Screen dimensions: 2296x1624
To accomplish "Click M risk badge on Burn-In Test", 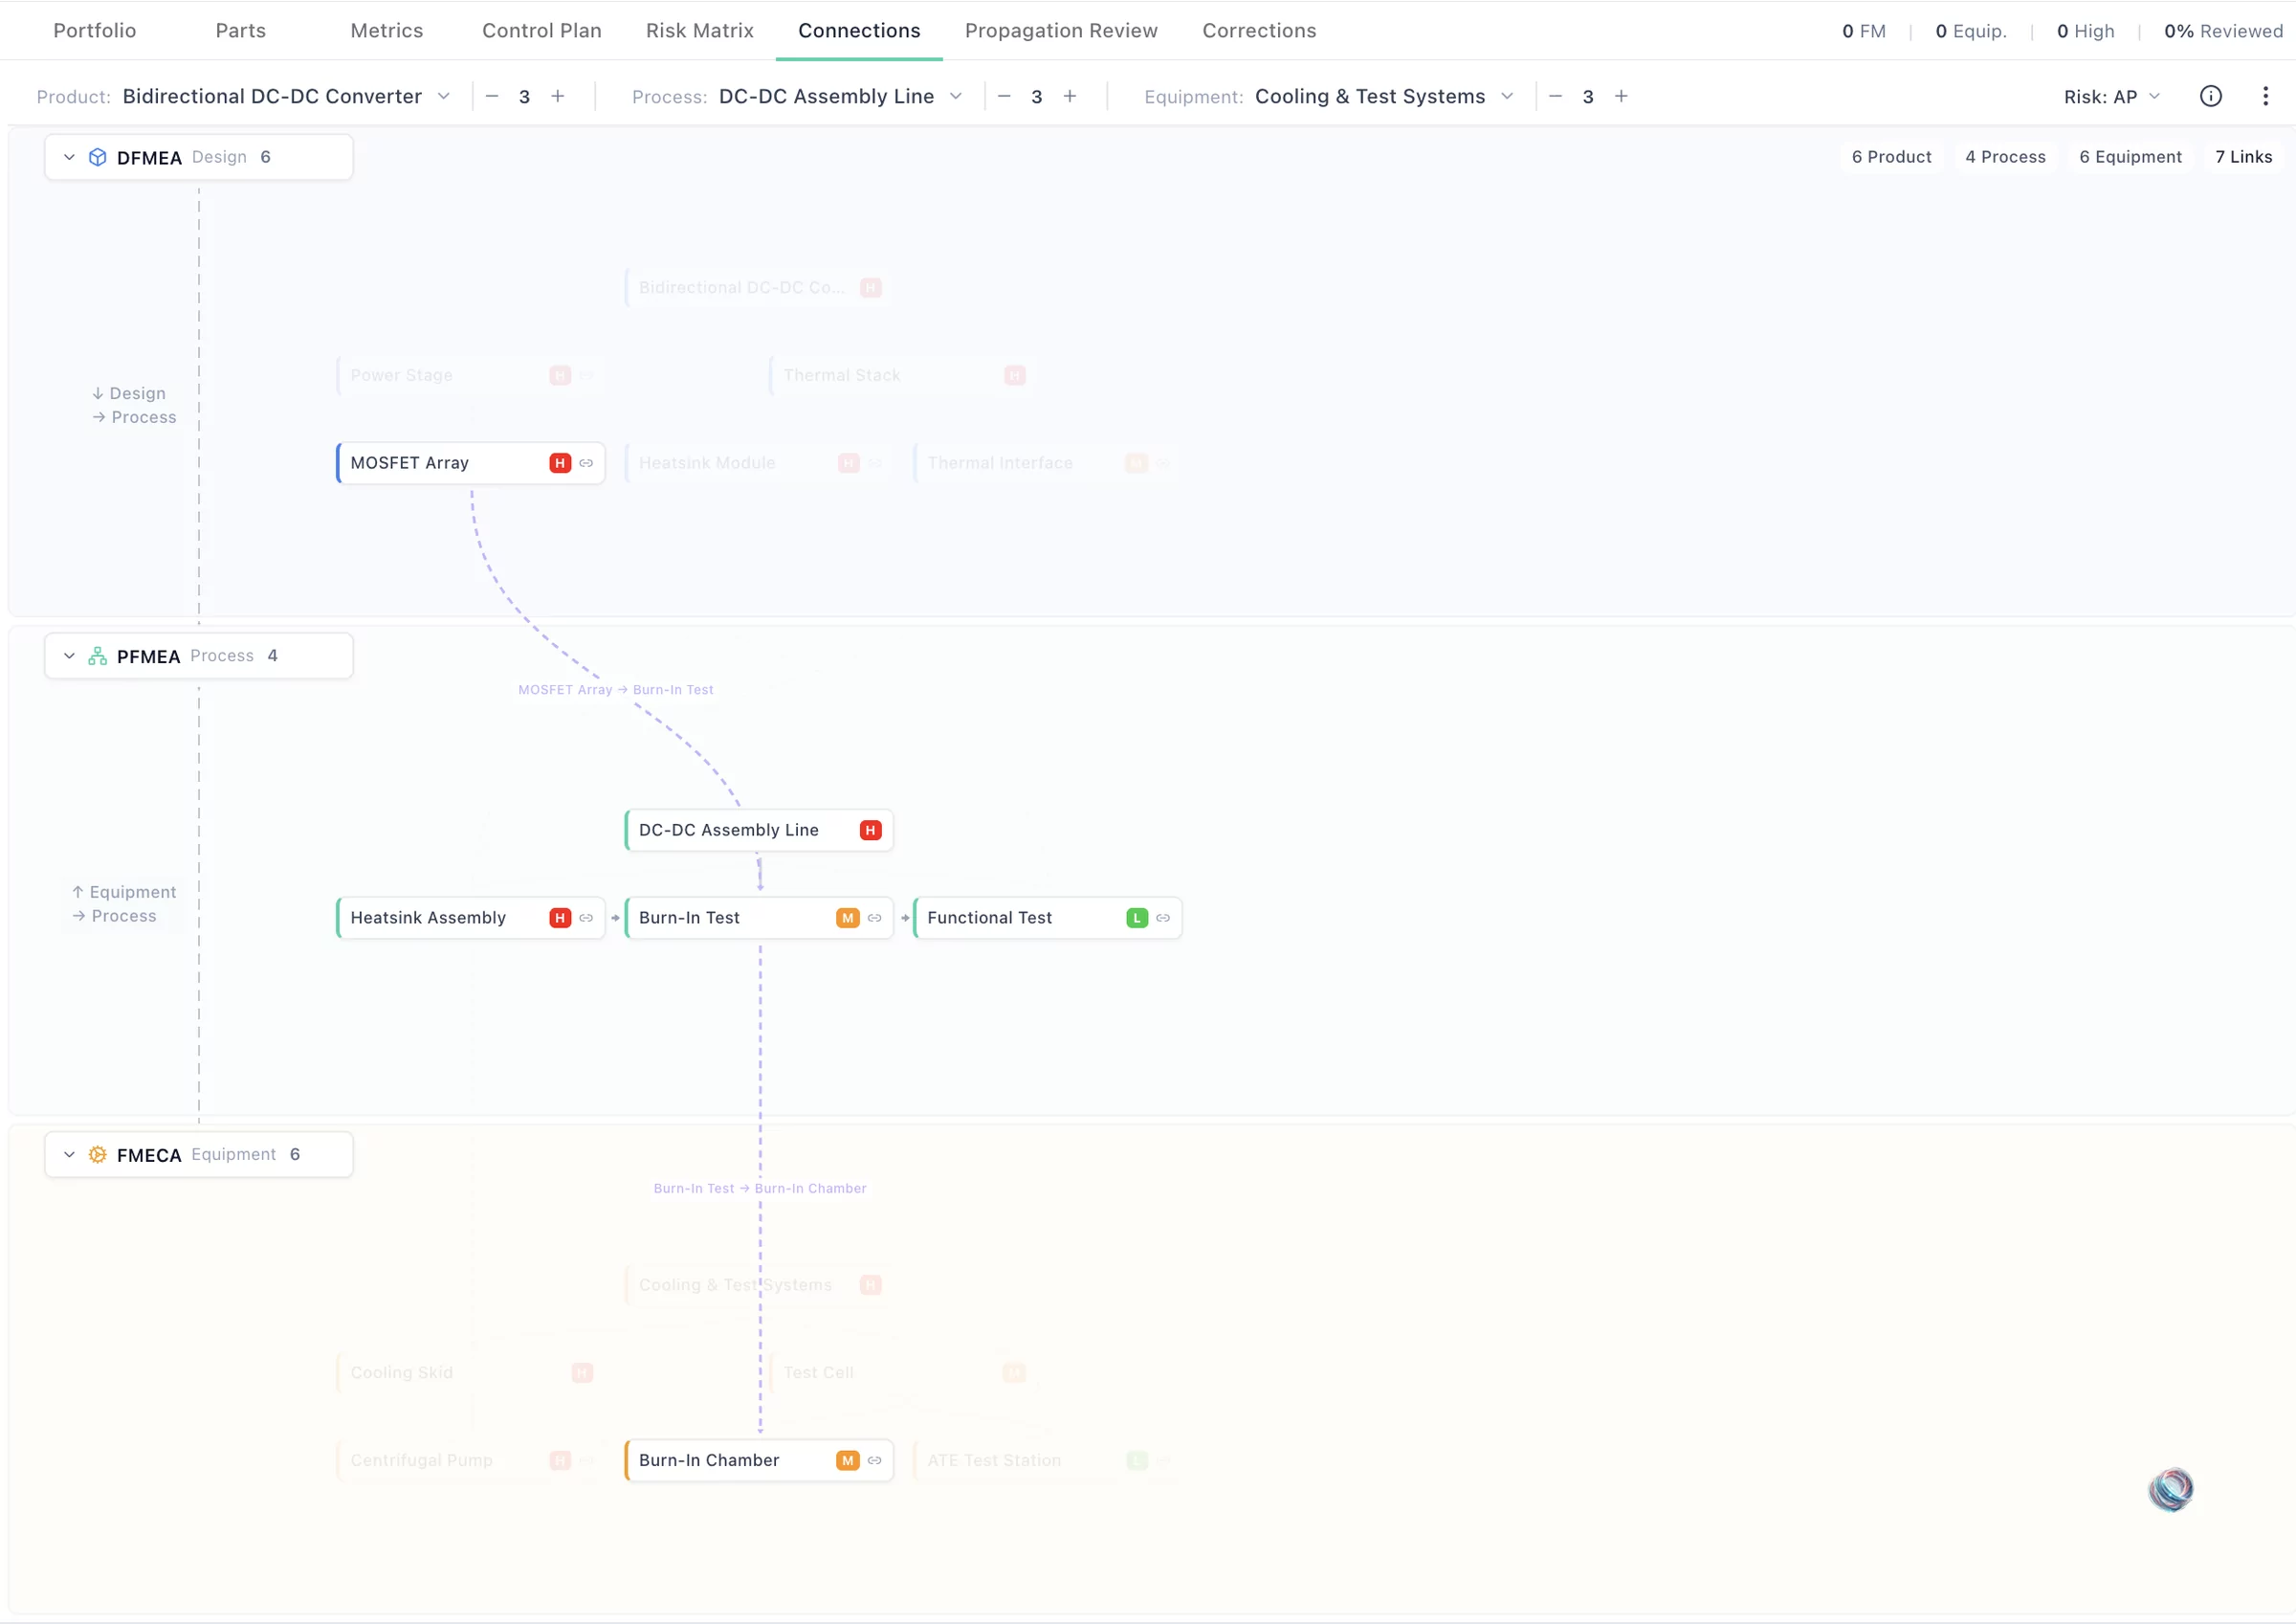I will point(848,918).
